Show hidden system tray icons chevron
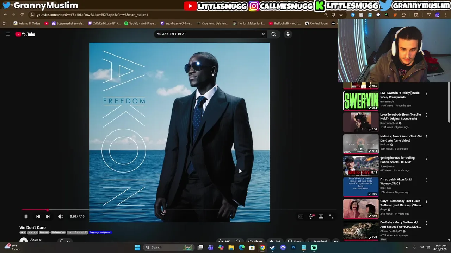 click(407, 247)
